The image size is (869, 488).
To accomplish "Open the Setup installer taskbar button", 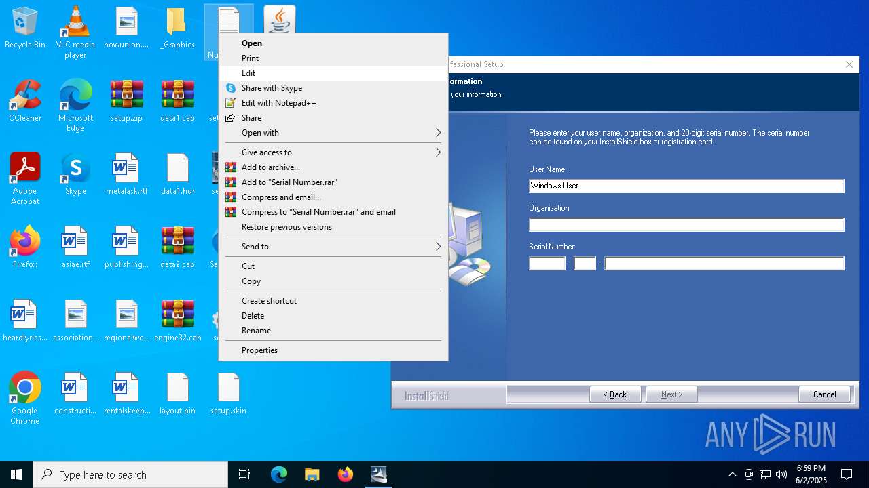I will coord(379,474).
